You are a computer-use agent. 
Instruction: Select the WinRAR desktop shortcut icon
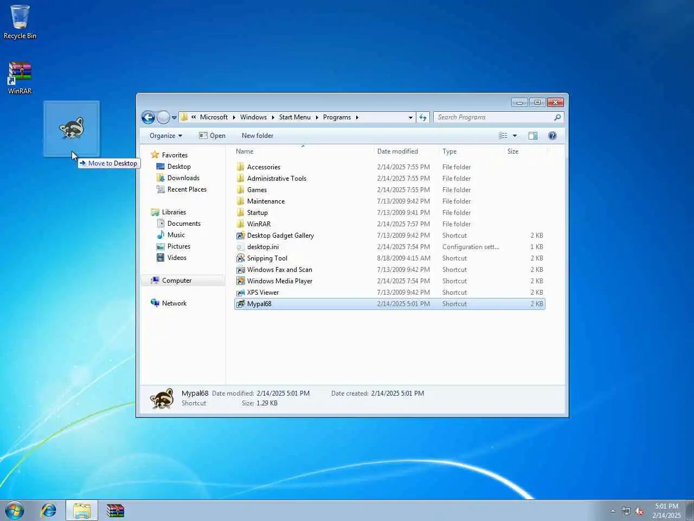coord(20,78)
